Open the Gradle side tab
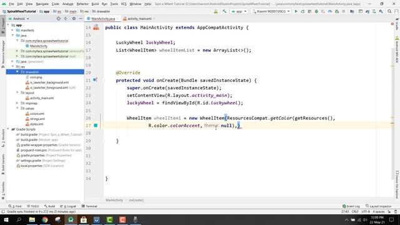 pos(397,24)
